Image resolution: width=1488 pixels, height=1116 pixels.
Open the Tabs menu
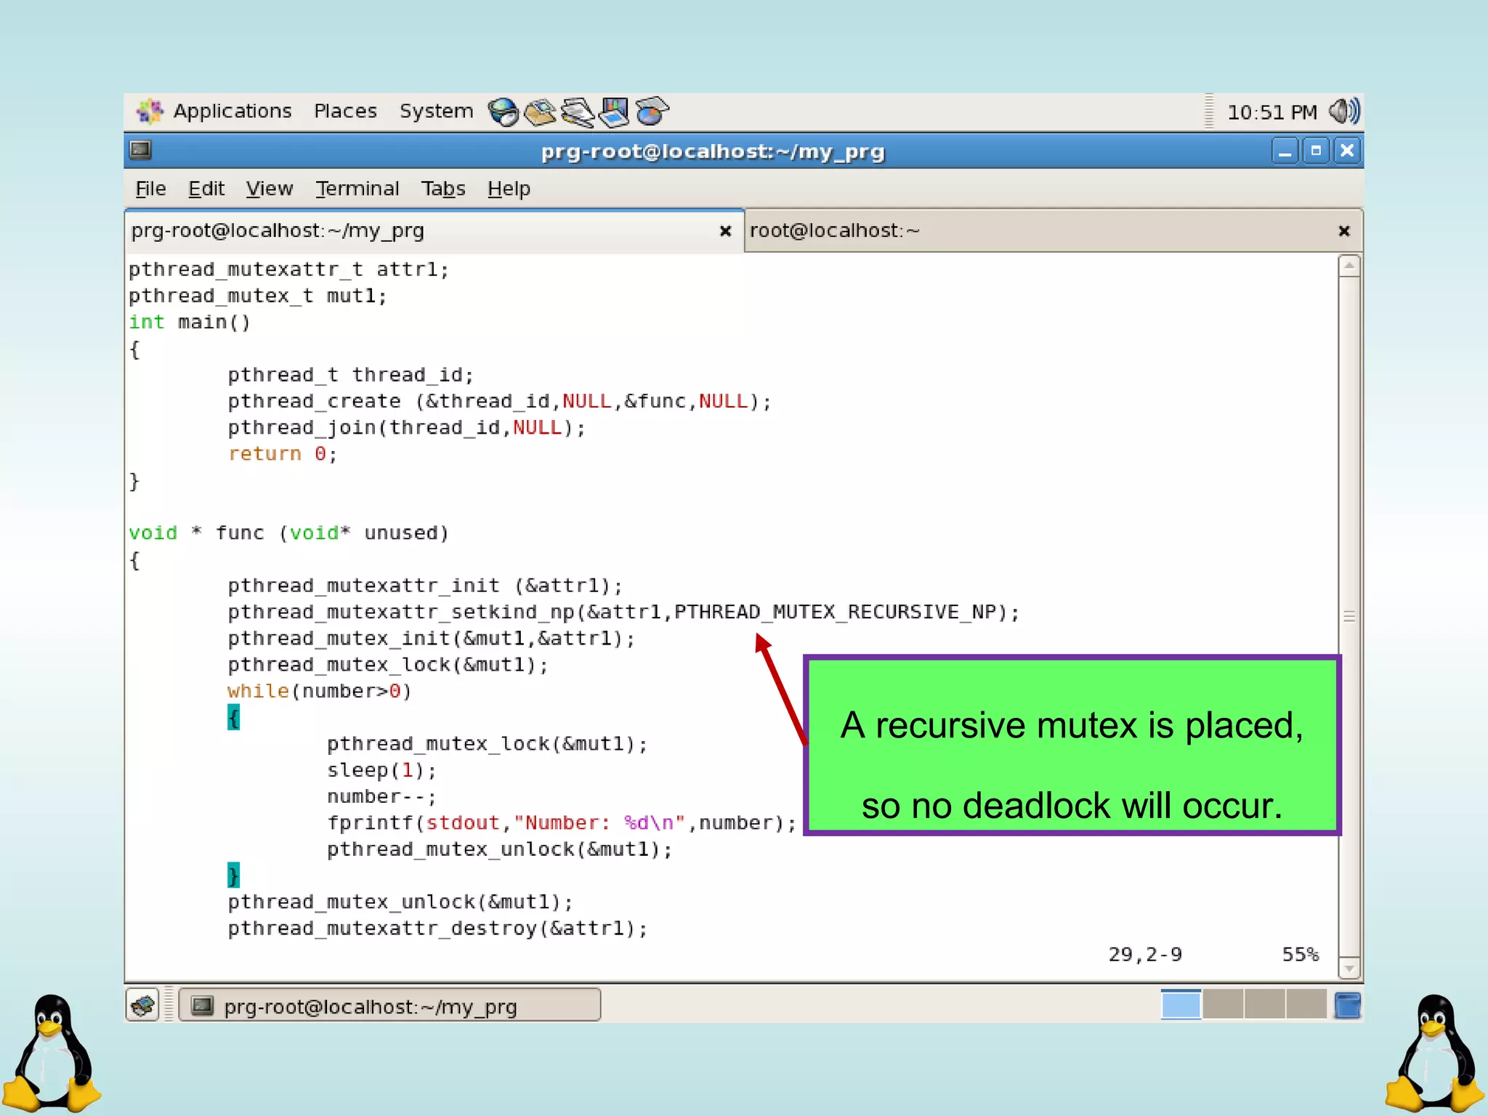click(x=443, y=189)
